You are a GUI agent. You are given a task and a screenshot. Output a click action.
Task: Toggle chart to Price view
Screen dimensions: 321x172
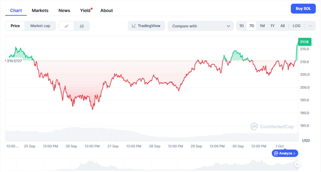click(15, 26)
